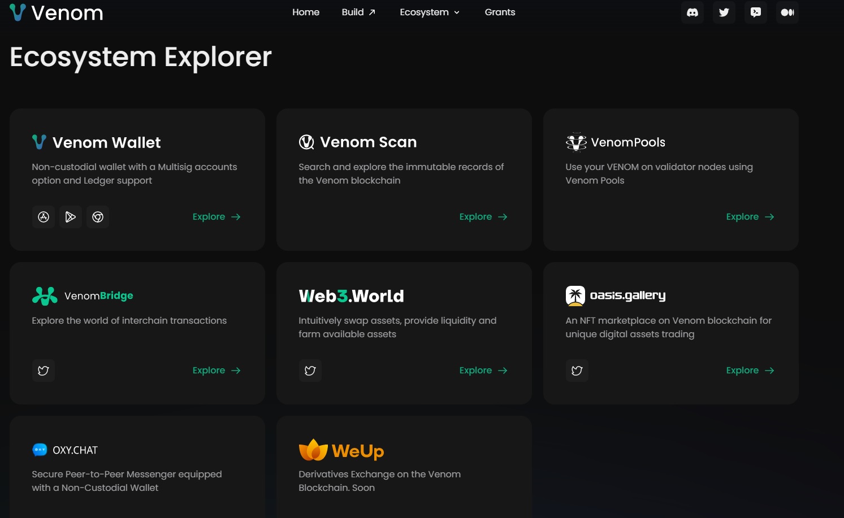Image resolution: width=844 pixels, height=518 pixels.
Task: Click the OXY.CHAT title text
Action: tap(75, 450)
